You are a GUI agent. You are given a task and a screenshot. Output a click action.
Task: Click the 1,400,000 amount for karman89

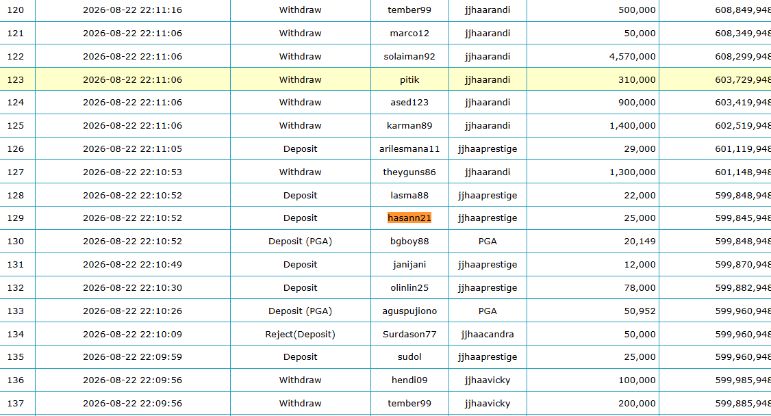(632, 126)
